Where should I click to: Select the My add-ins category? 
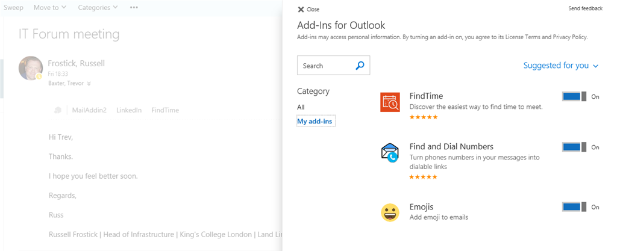click(x=315, y=122)
